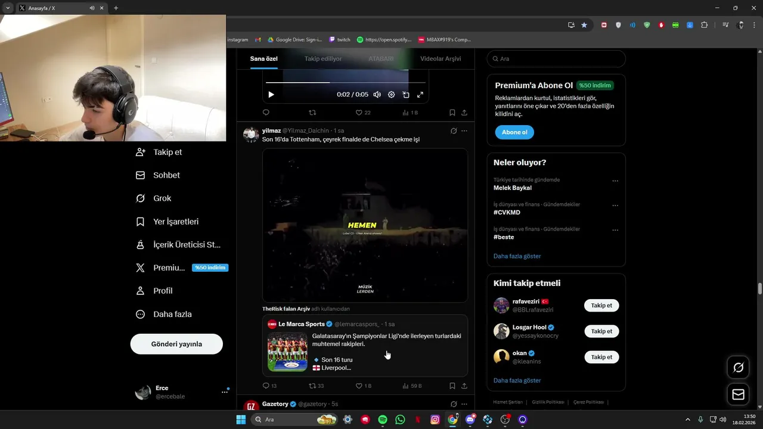Click the Ara search field on X
This screenshot has height=429, width=763.
(x=556, y=59)
